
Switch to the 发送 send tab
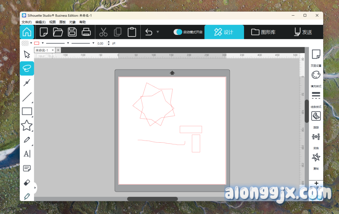(303, 32)
